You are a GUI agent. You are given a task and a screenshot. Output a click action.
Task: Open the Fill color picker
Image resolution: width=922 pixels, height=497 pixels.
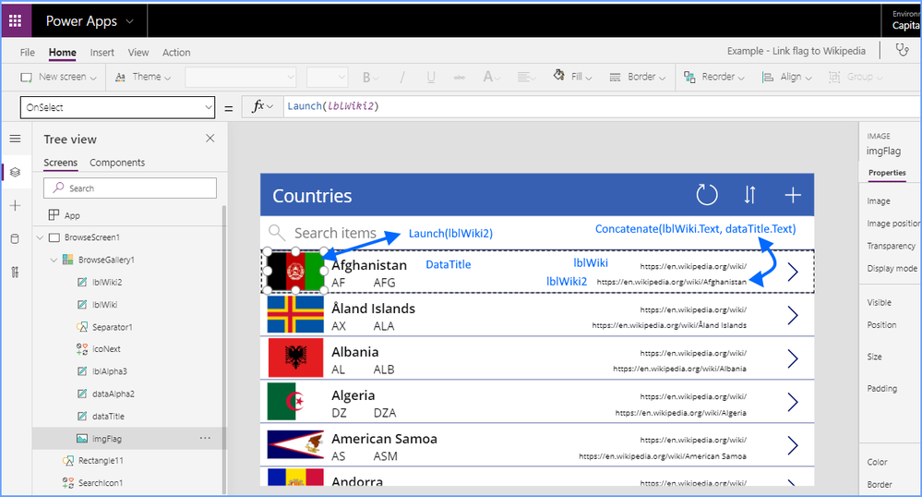tap(572, 77)
